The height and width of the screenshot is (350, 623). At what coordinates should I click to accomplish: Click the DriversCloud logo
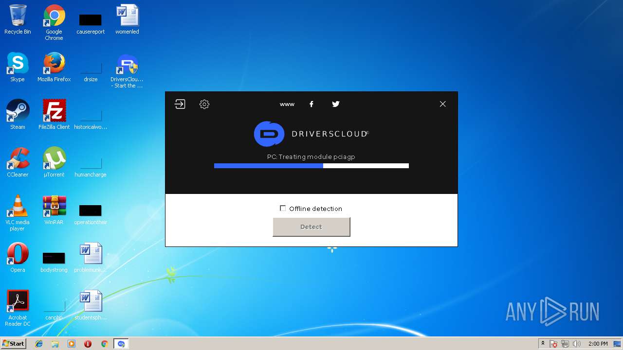tap(311, 134)
